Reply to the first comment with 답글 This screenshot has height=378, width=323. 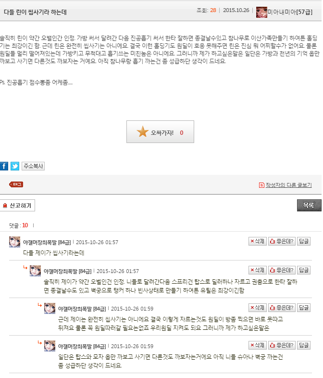[304, 241]
